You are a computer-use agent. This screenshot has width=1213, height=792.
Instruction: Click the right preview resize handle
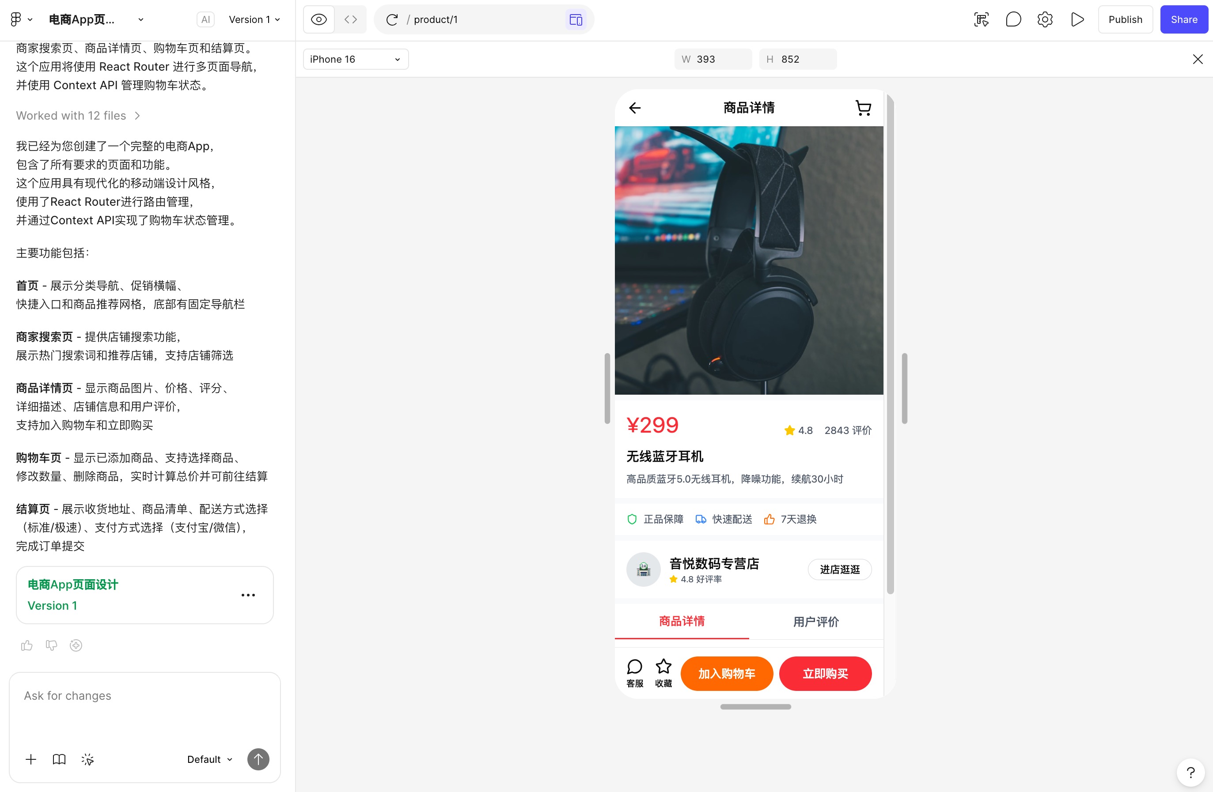pos(904,388)
